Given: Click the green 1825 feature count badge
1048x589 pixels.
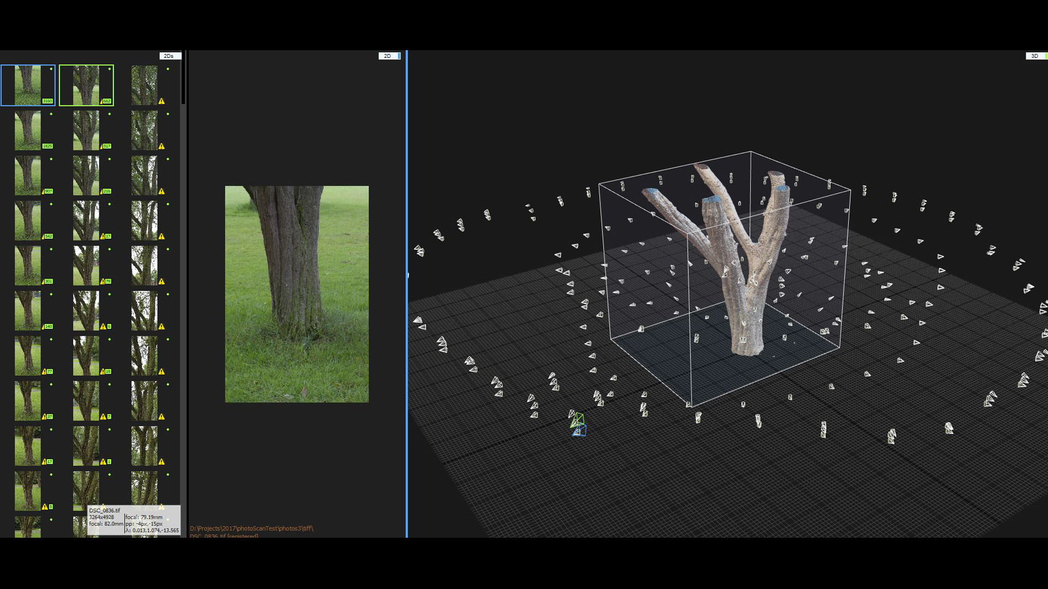Looking at the screenshot, I should pos(47,146).
